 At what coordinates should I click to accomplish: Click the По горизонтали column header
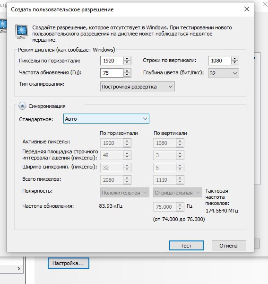click(119, 133)
